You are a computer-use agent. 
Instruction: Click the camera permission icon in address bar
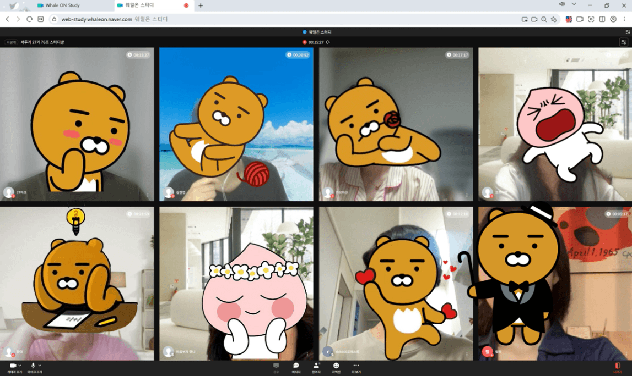(534, 19)
